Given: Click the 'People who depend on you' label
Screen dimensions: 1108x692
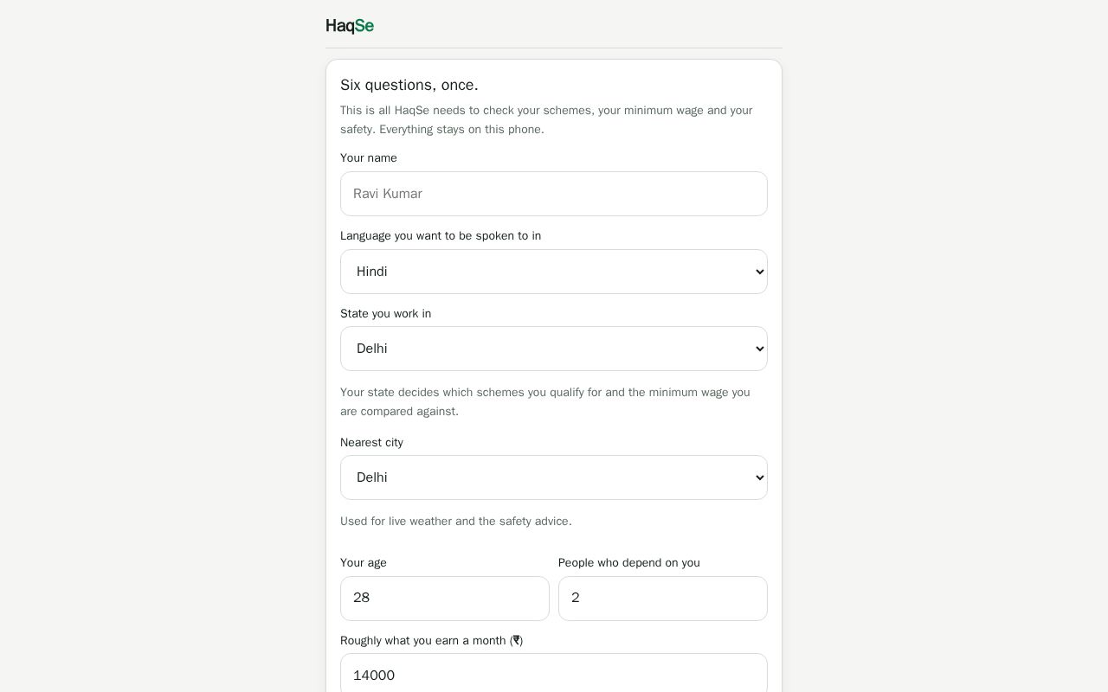Looking at the screenshot, I should [629, 563].
